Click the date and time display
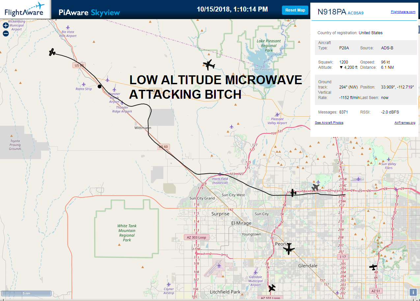The image size is (420, 301). 232,10
